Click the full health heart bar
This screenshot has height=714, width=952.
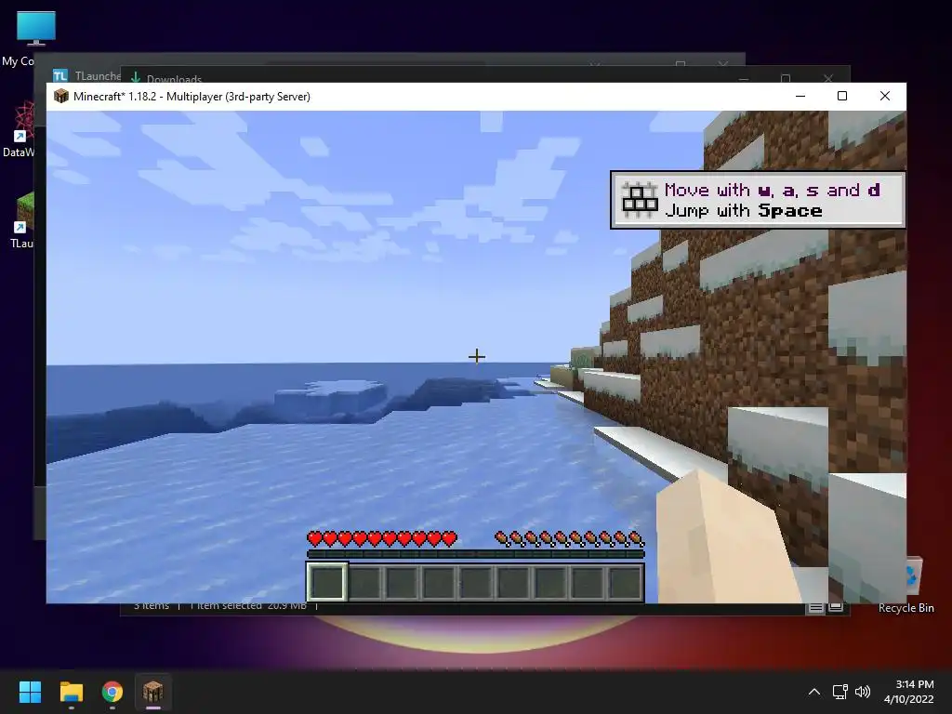(x=382, y=538)
